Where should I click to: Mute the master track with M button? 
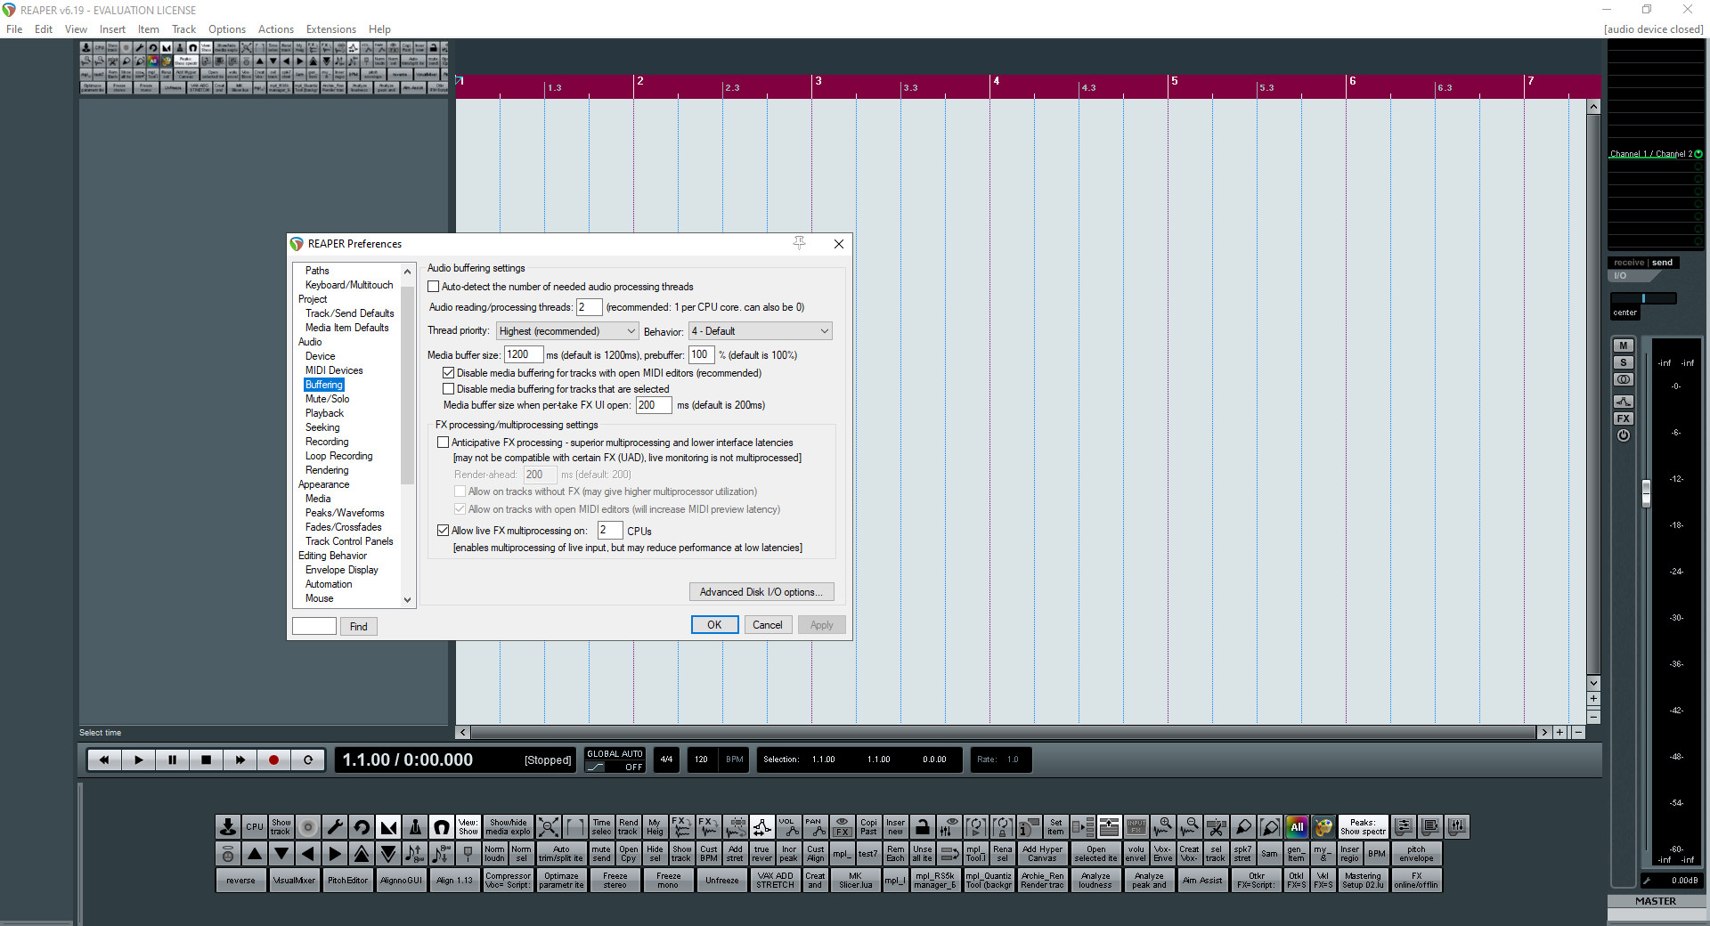(x=1624, y=345)
